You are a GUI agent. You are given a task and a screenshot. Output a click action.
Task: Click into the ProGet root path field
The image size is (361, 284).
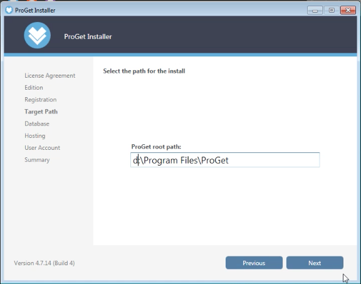(225, 160)
